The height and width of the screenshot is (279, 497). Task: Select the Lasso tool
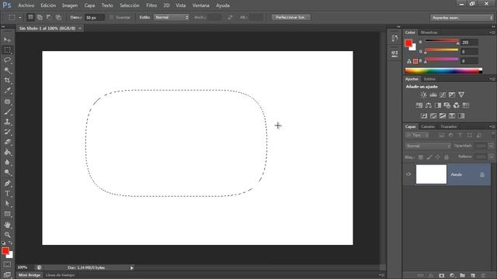pyautogui.click(x=7, y=60)
